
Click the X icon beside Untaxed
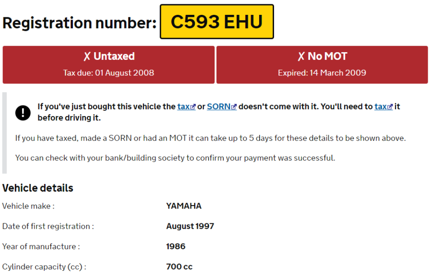tap(87, 57)
